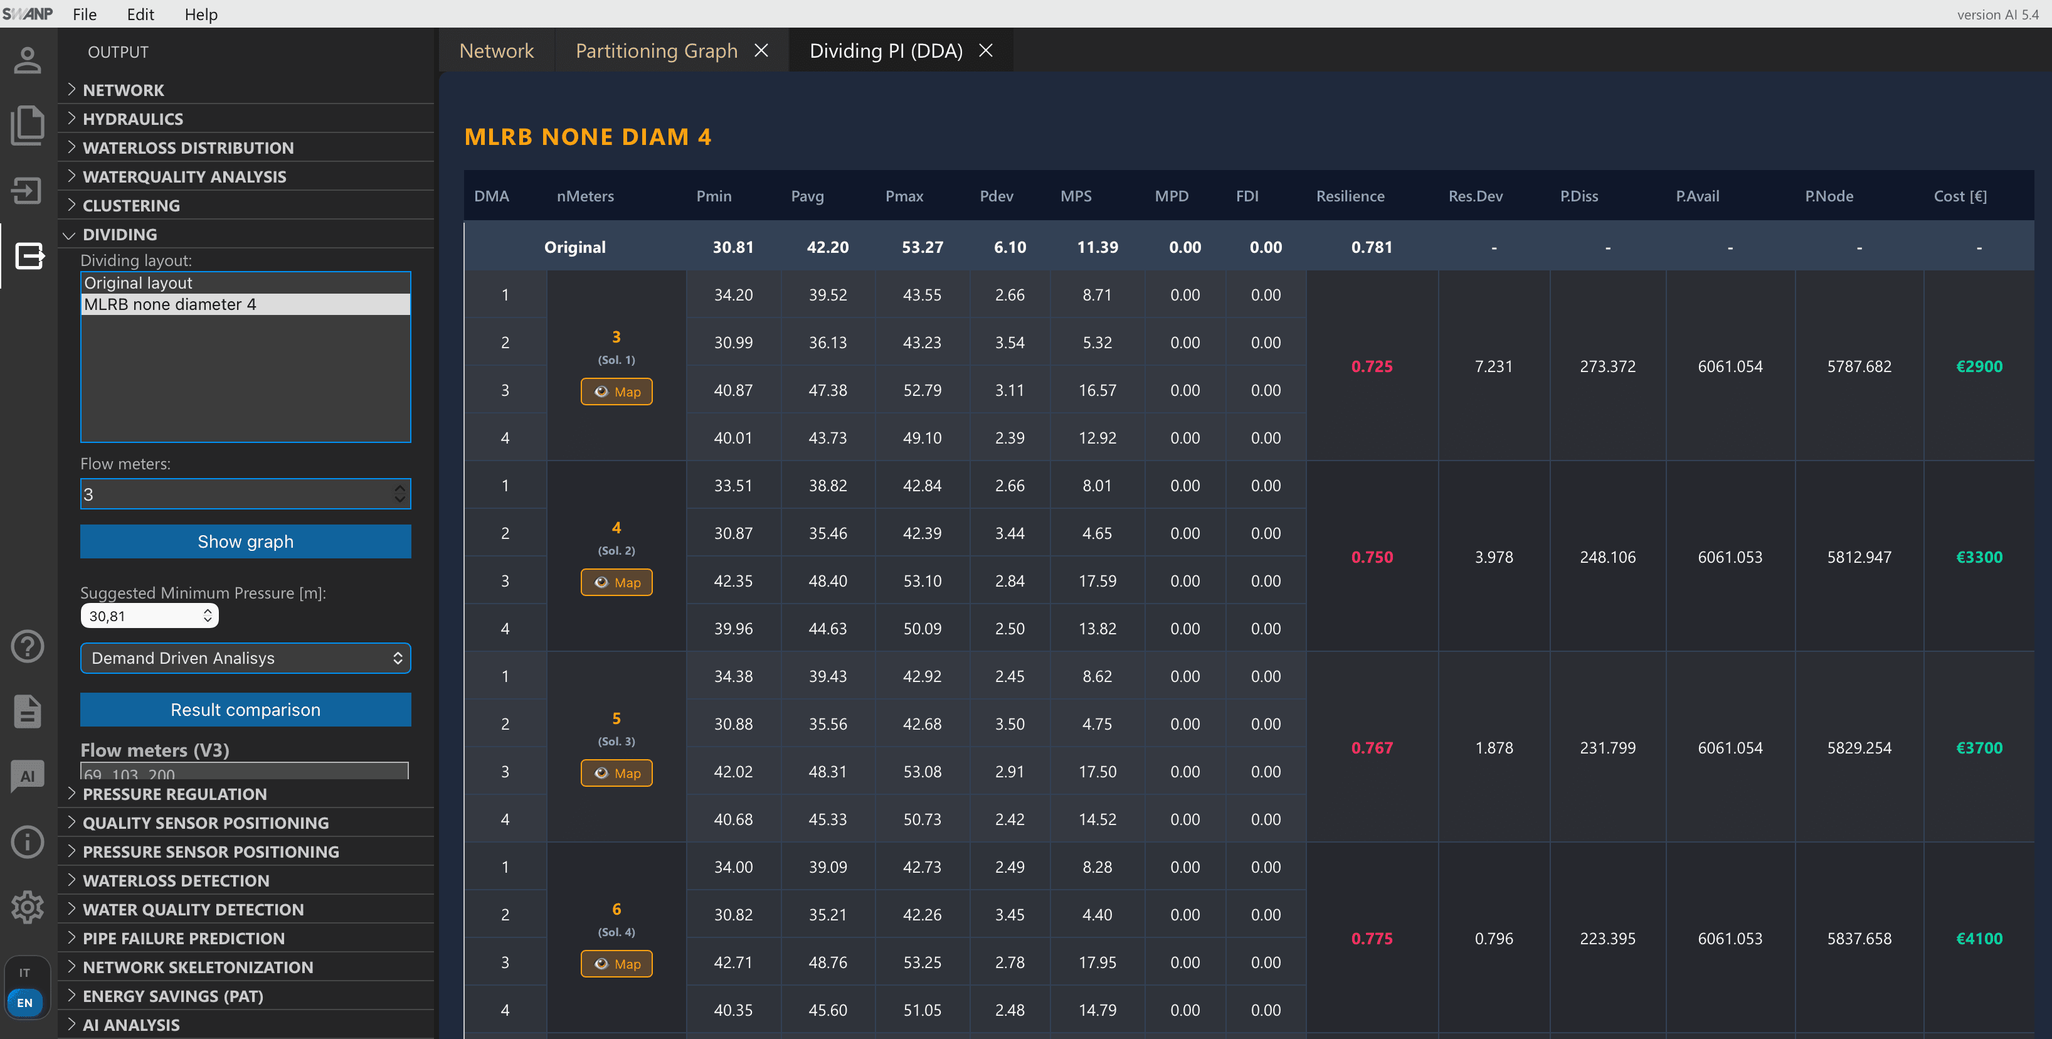This screenshot has height=1039, width=2052.
Task: Show map for solution 4
Action: pyautogui.click(x=616, y=964)
